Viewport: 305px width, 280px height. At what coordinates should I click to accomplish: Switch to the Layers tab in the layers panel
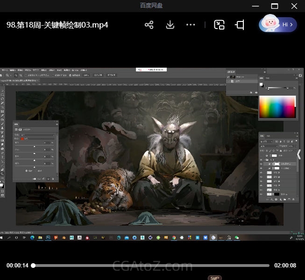[262, 136]
